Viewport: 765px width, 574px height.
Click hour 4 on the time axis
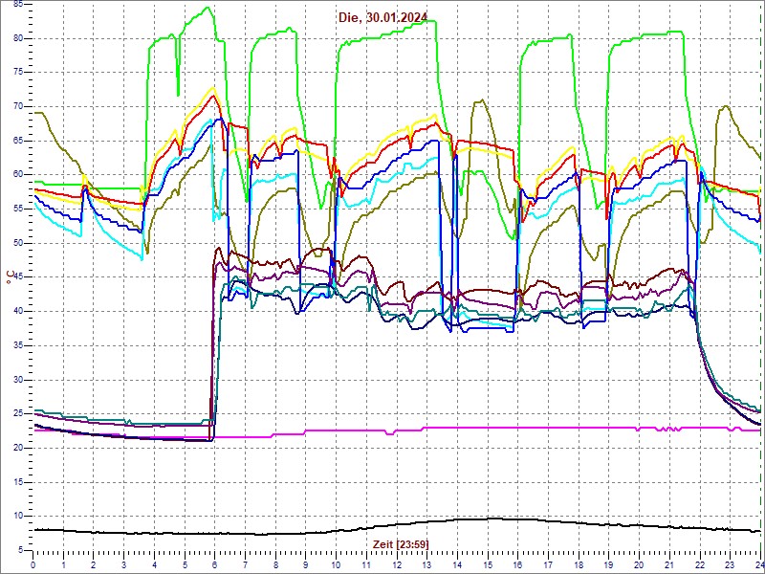click(x=154, y=564)
